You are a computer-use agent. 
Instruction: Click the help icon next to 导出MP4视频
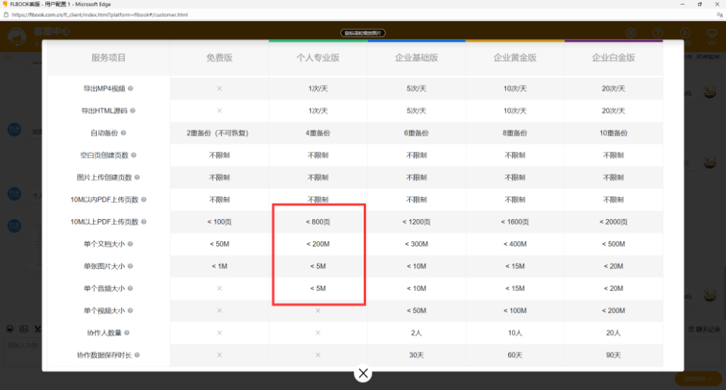130,89
